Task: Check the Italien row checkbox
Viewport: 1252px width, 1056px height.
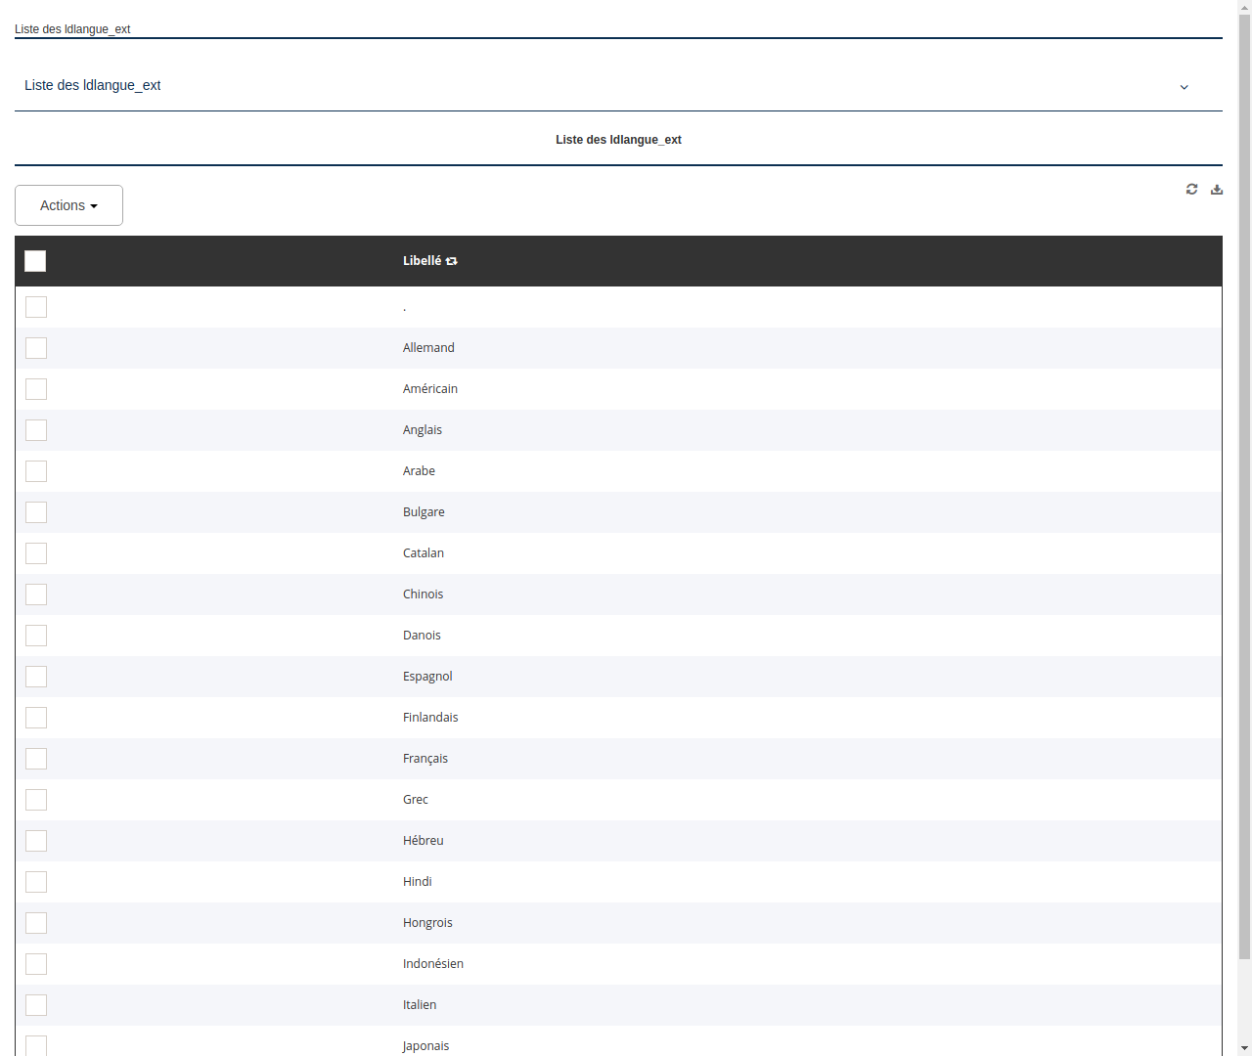Action: click(35, 1004)
